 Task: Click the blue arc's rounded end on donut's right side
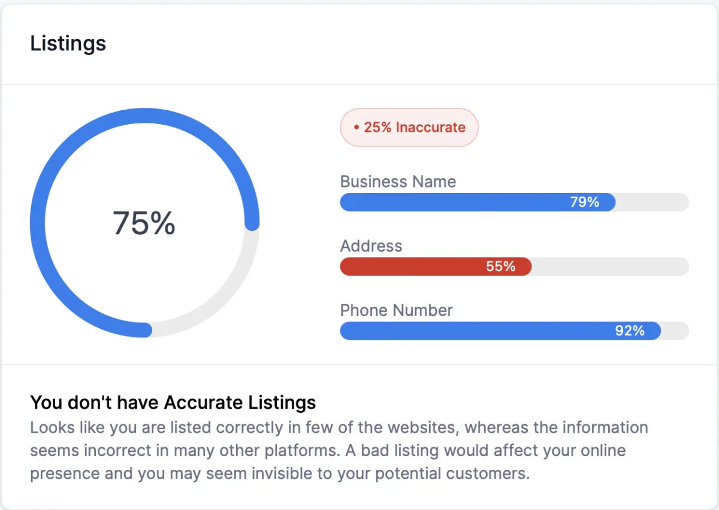pos(252,223)
